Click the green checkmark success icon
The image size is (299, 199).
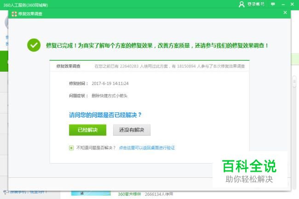34,45
